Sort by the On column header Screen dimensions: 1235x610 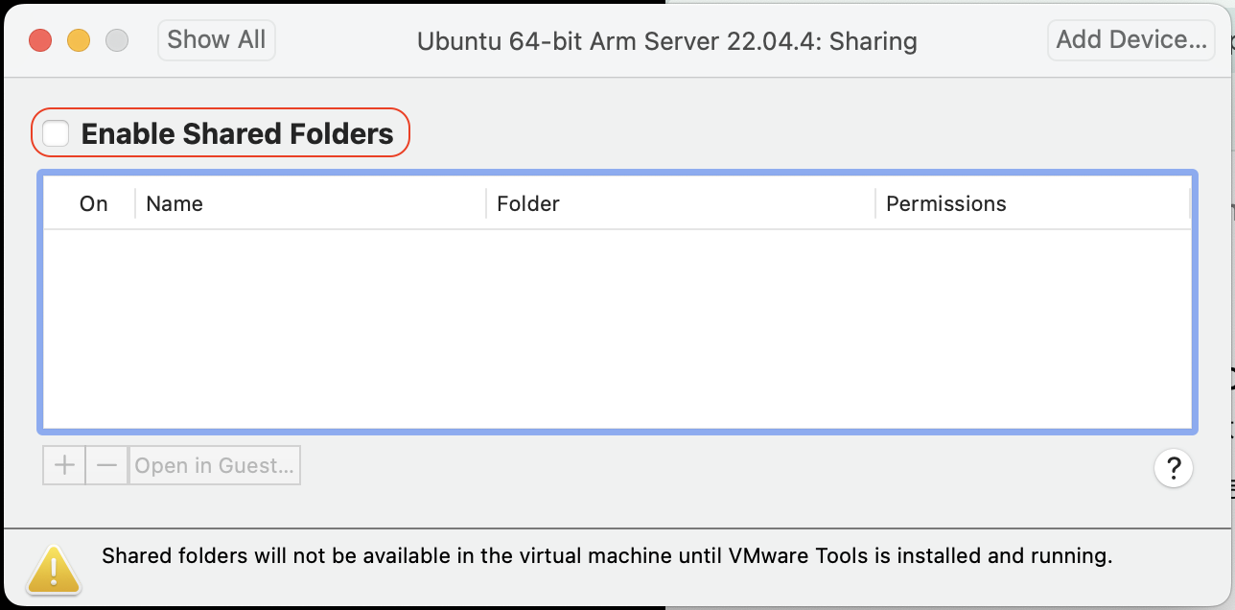(93, 203)
